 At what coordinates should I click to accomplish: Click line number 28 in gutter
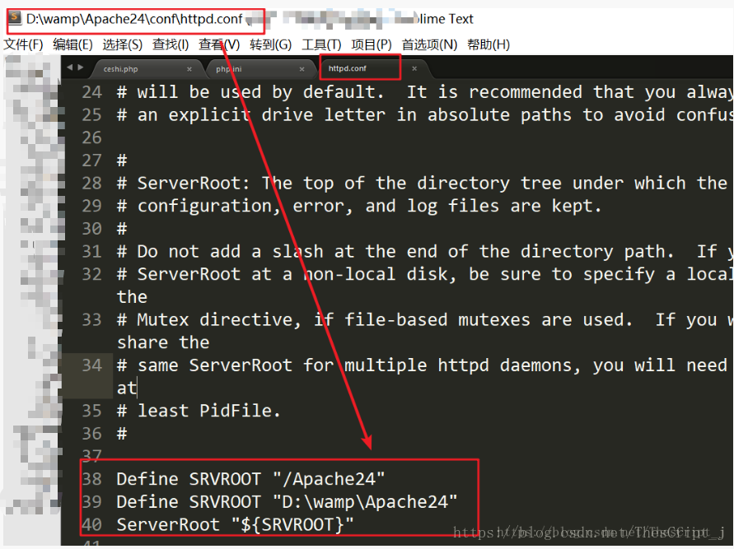click(x=91, y=183)
